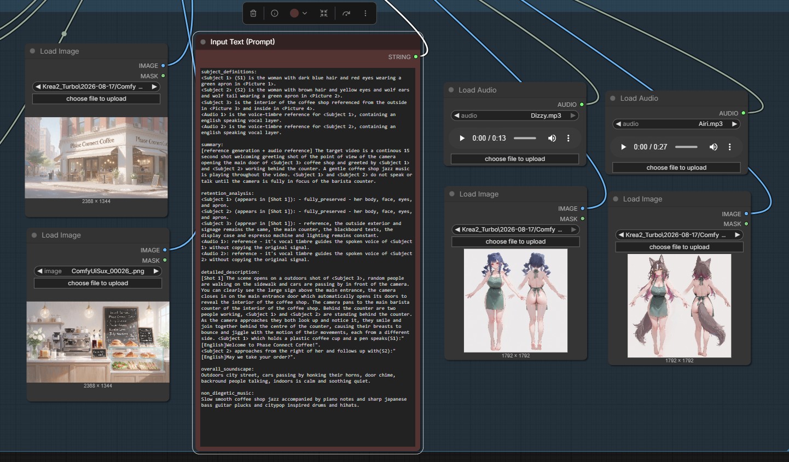Open image file dropdown in coffee shop exterior node

coord(96,86)
